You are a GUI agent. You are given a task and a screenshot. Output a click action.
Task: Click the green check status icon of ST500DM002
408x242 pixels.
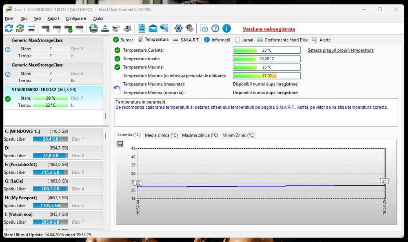[8, 99]
